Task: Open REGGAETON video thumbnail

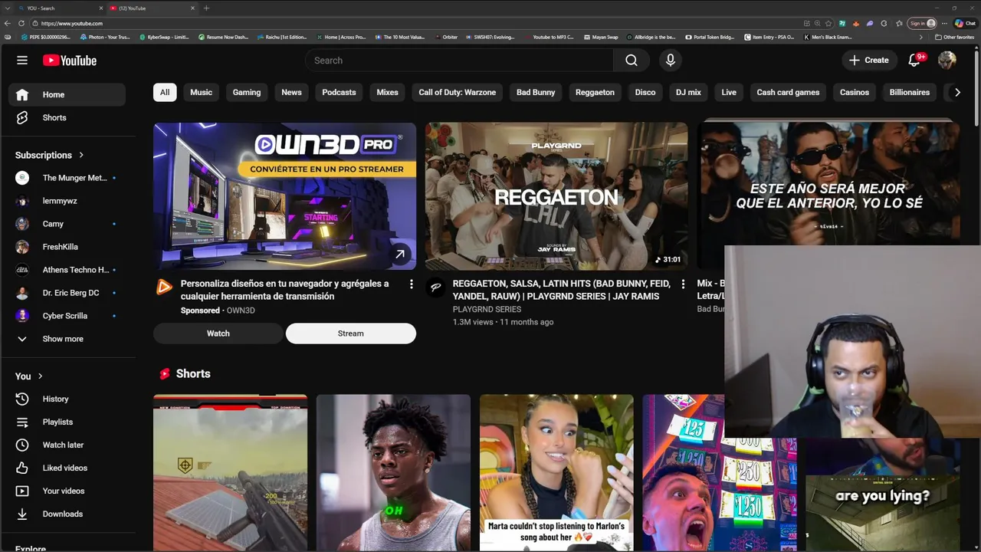Action: click(x=556, y=196)
